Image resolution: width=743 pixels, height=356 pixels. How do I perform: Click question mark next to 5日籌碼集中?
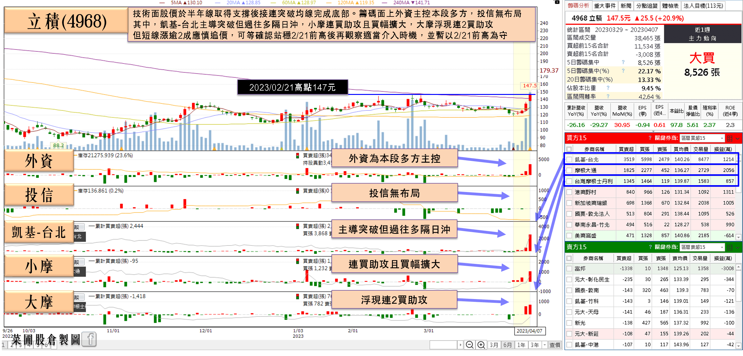pos(623,62)
